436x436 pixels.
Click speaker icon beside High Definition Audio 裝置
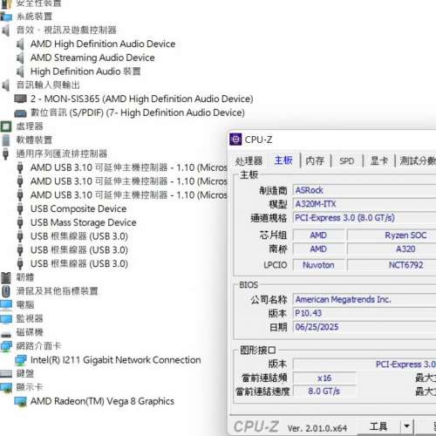(x=20, y=72)
